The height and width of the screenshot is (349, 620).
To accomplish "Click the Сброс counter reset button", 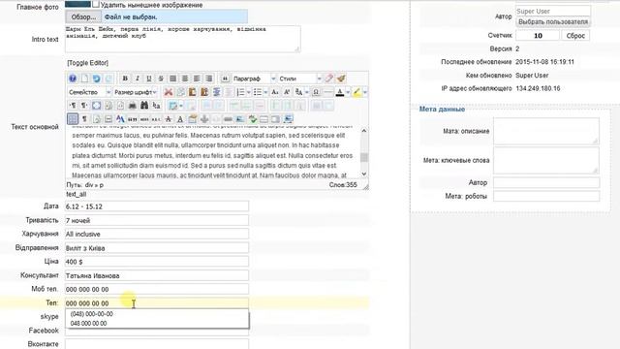I will (575, 35).
